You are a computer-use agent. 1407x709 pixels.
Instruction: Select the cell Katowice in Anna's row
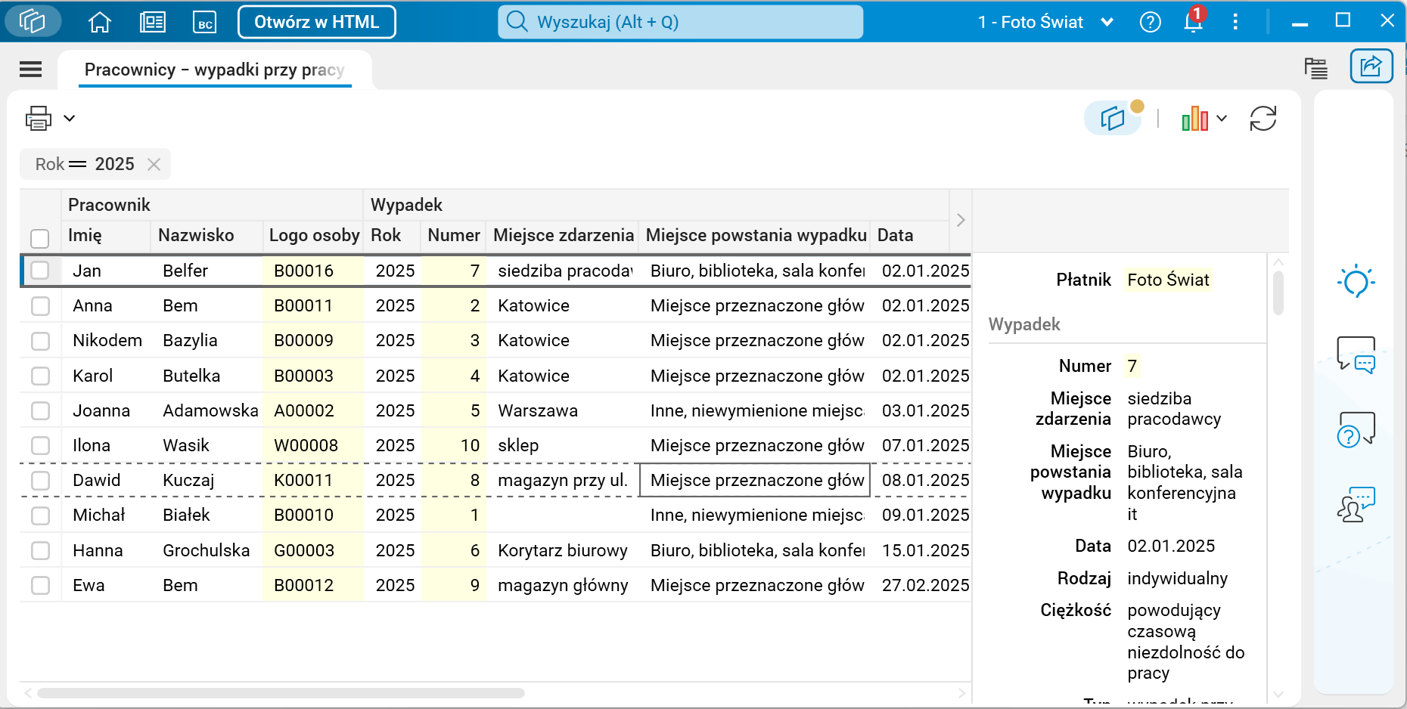pyautogui.click(x=563, y=305)
